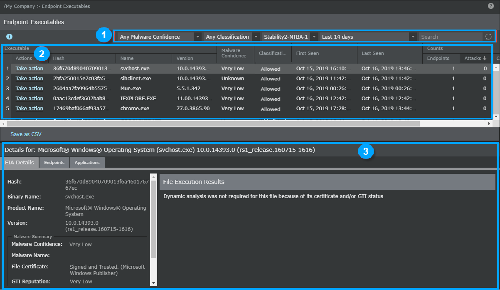Take action on sihclient.exe
This screenshot has width=500, height=290.
[30, 78]
